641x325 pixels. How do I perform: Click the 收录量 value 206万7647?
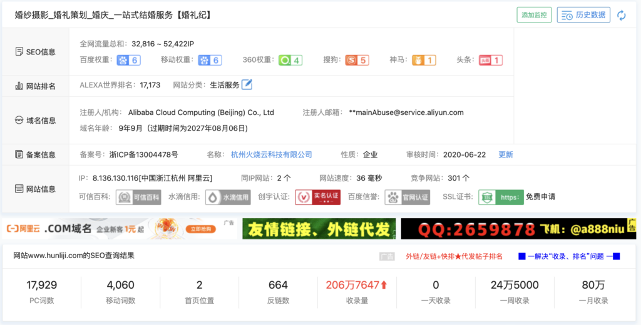(x=356, y=285)
